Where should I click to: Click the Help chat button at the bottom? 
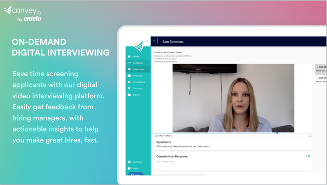click(136, 174)
